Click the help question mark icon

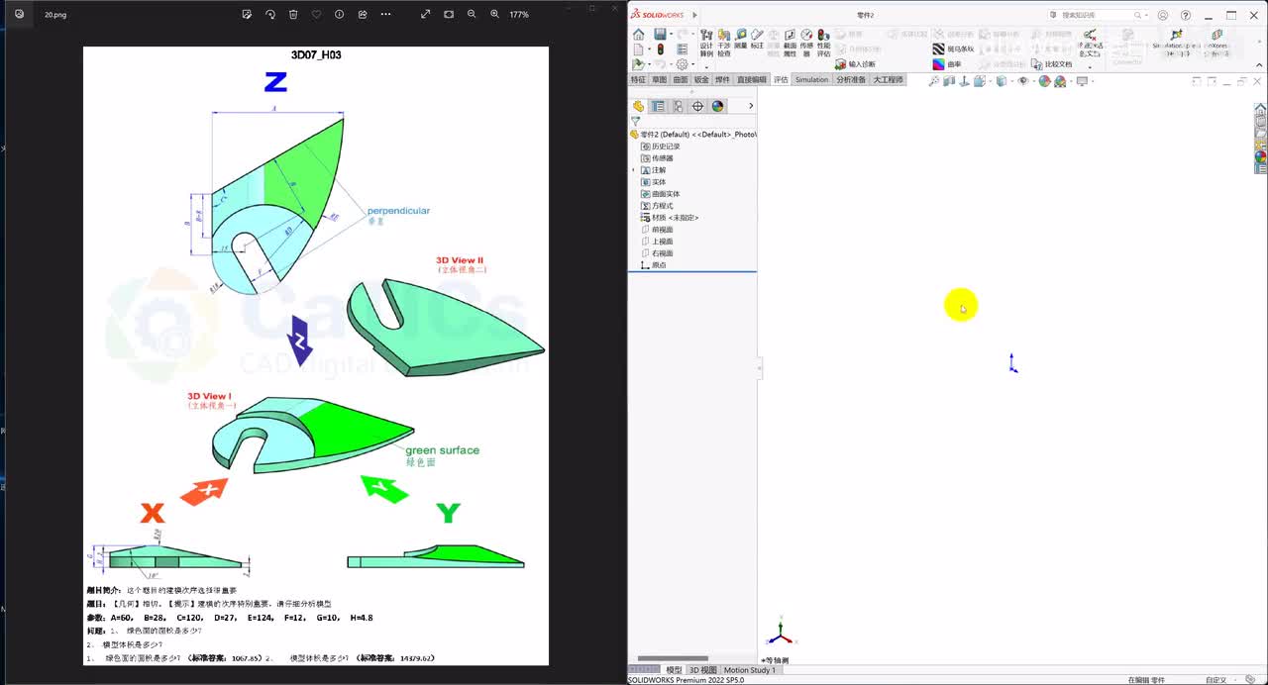[1186, 15]
